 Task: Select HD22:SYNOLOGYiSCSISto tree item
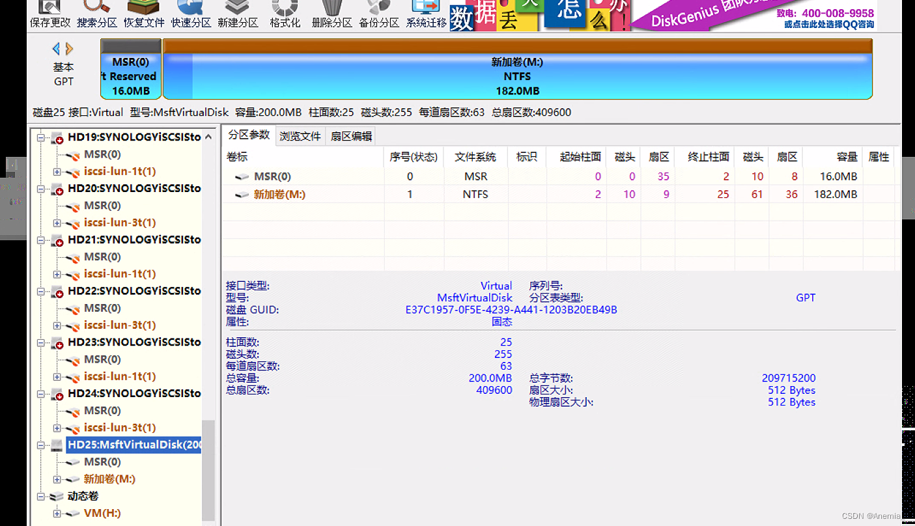coord(134,291)
